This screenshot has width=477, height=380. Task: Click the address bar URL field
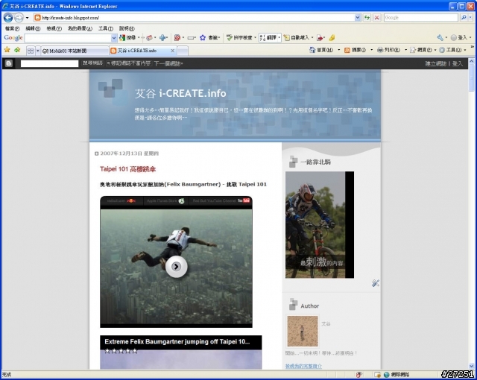click(195, 18)
